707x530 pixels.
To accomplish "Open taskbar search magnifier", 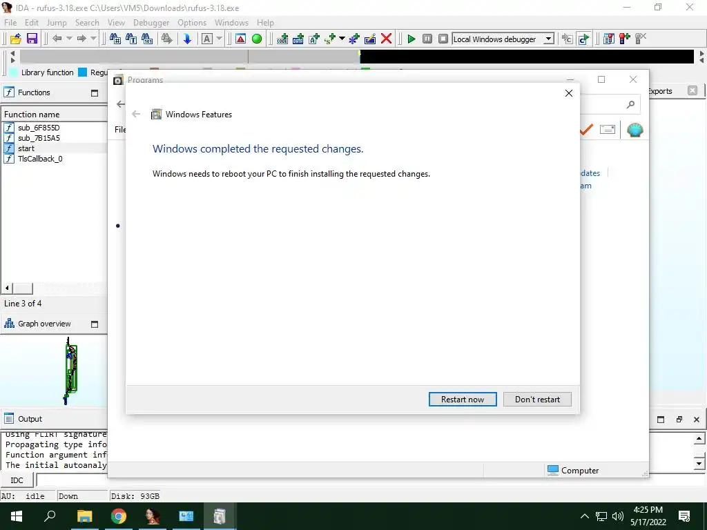I will [50, 516].
